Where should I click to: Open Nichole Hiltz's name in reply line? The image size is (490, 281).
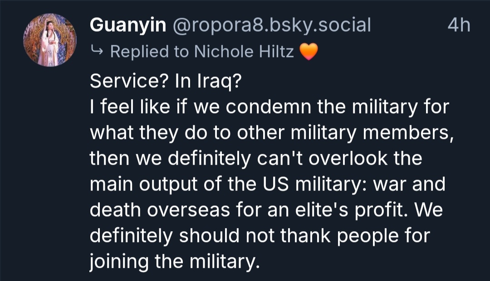244,52
